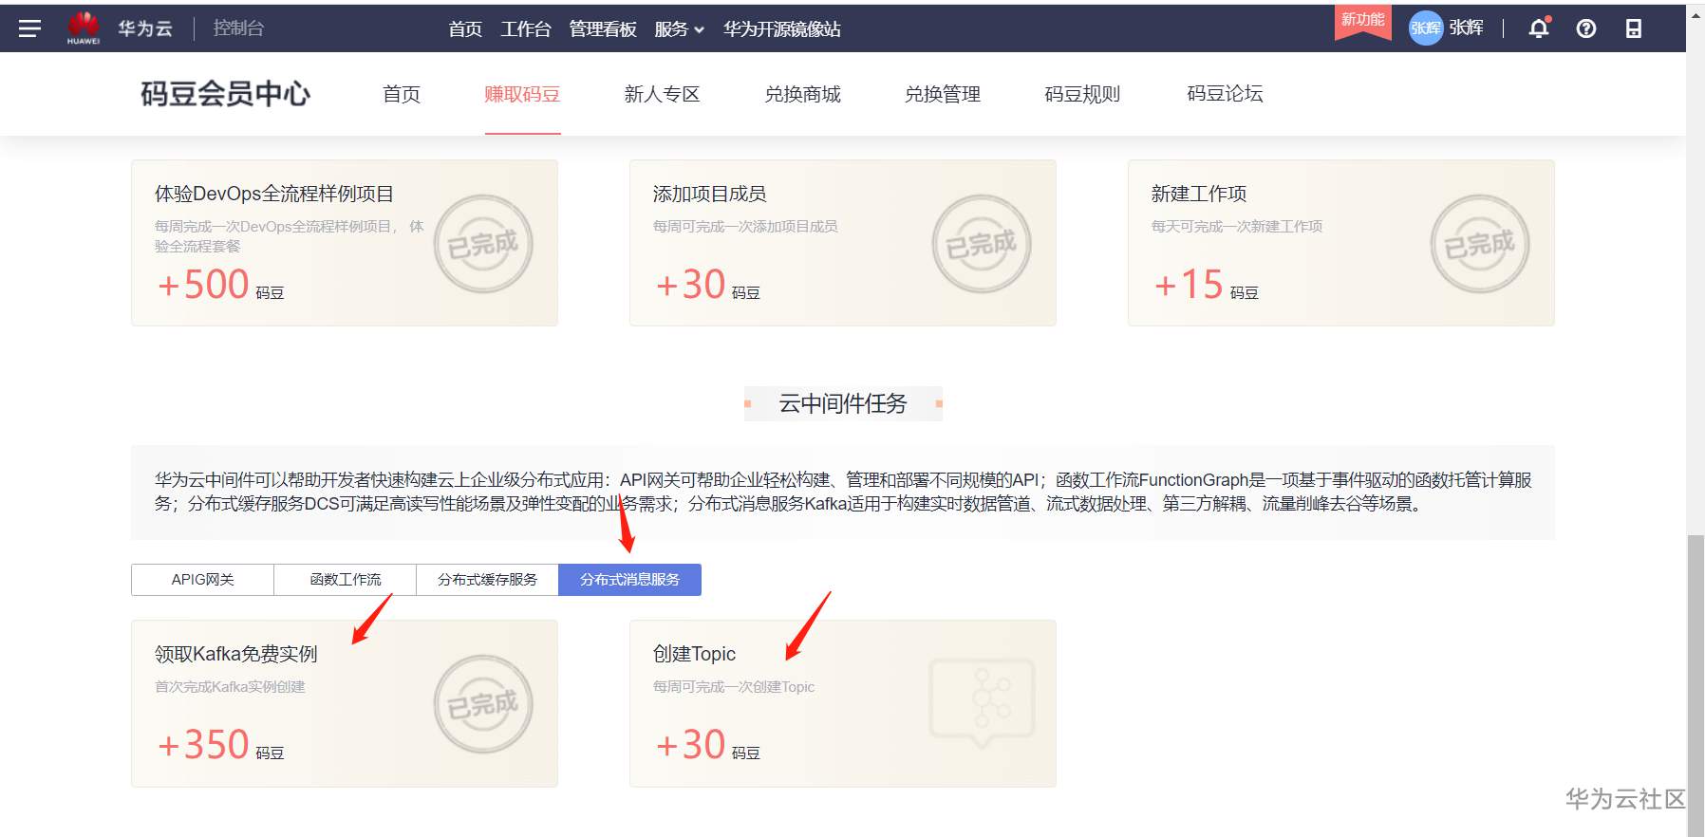Open 华为开源镜像站 link
The width and height of the screenshot is (1705, 837).
tap(782, 29)
